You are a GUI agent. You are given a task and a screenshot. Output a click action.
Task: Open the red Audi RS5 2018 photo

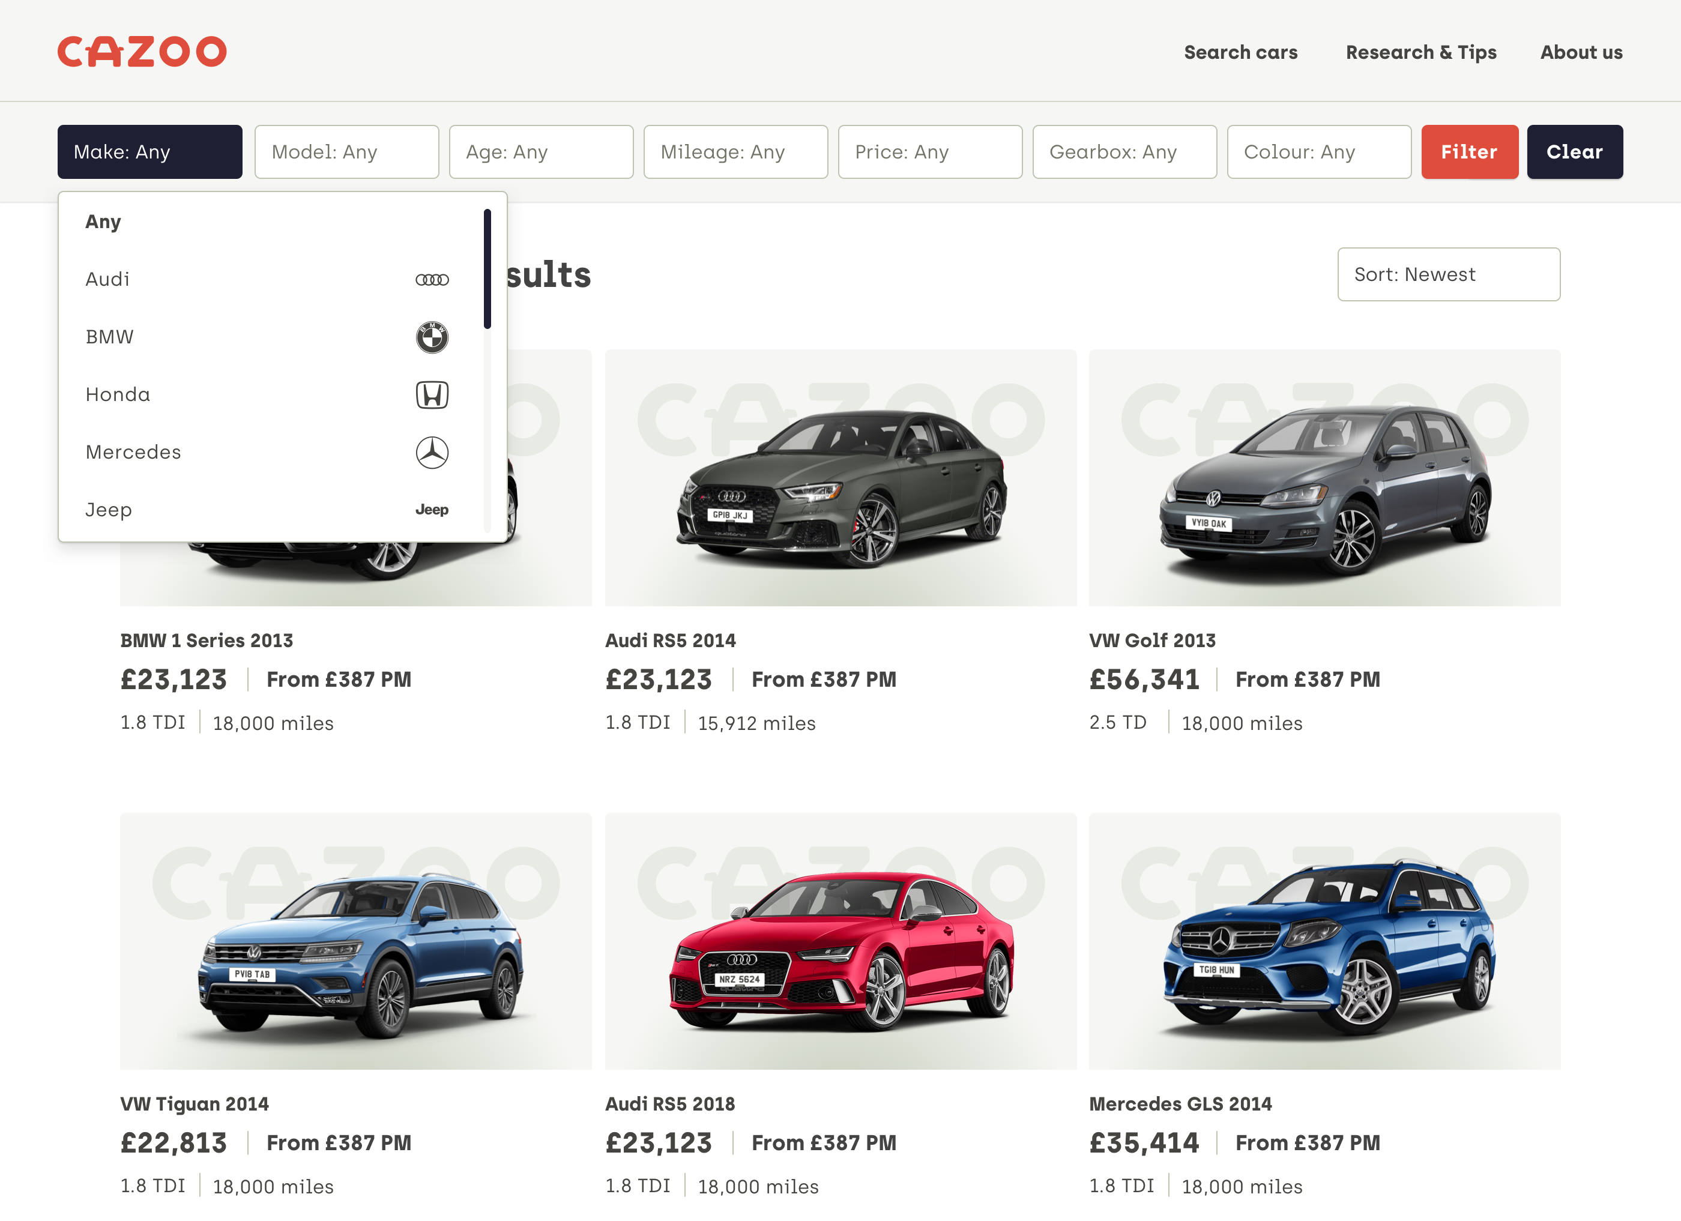[840, 941]
